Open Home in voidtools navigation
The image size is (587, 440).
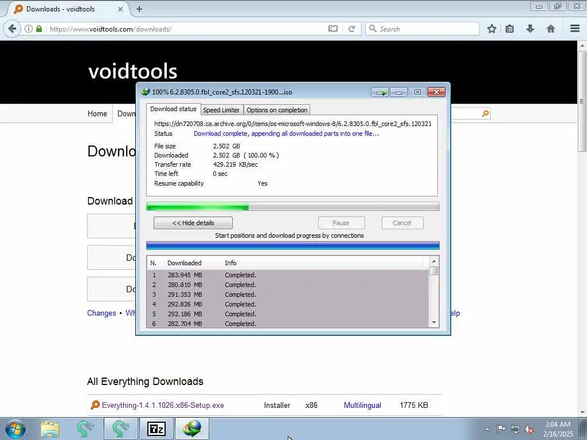97,113
